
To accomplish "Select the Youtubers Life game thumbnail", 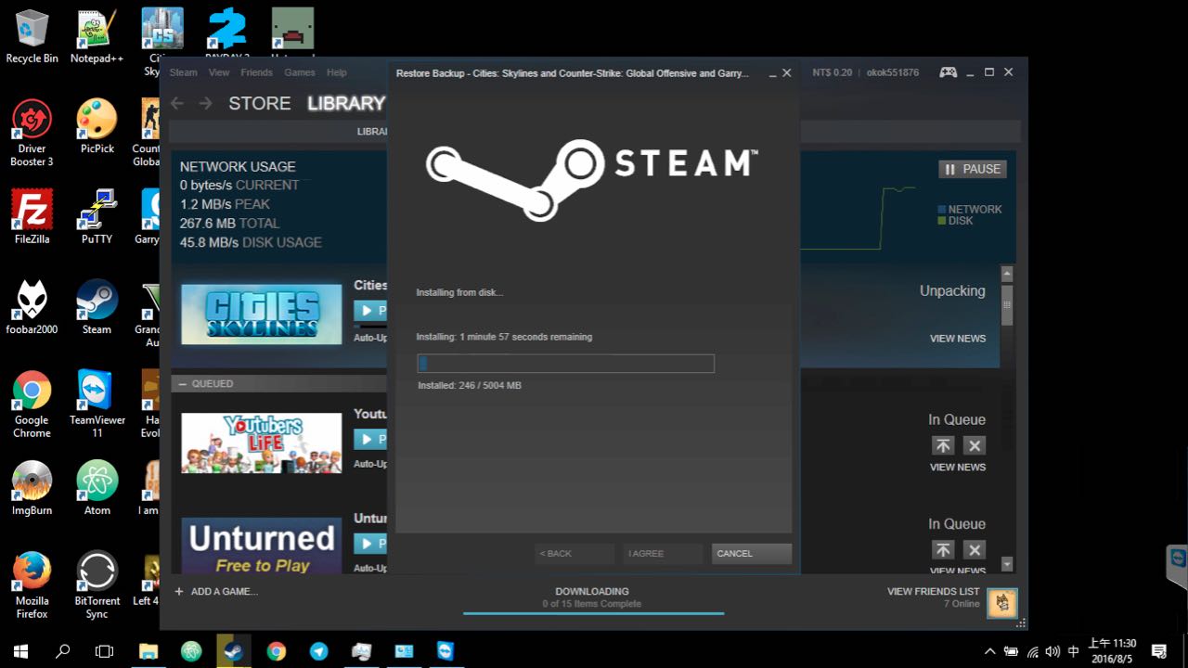I will coord(262,443).
